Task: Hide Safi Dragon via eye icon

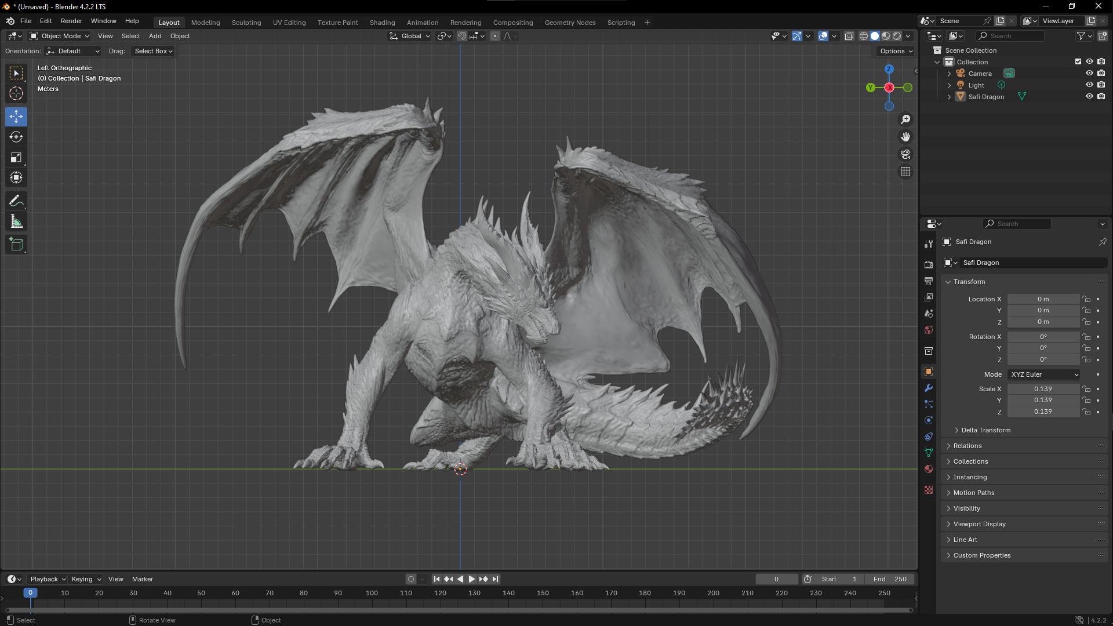Action: [1089, 96]
